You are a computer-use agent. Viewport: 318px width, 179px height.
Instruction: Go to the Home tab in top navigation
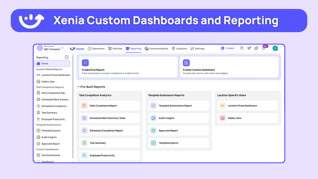(77, 49)
